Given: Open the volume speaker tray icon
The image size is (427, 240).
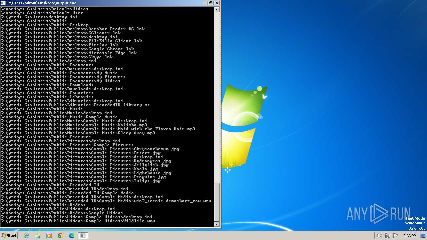Looking at the screenshot, I should tap(379, 236).
